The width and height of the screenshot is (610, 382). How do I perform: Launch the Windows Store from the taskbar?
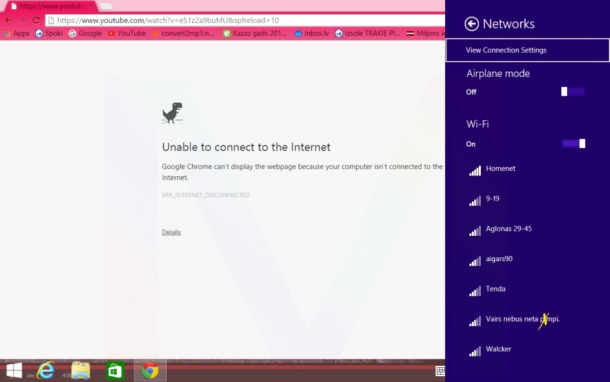[x=115, y=370]
